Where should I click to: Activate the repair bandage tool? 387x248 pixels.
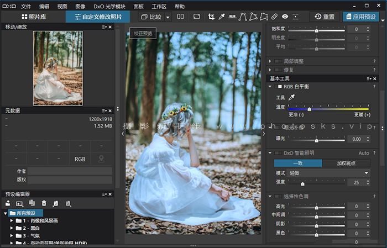pyautogui.click(x=274, y=17)
